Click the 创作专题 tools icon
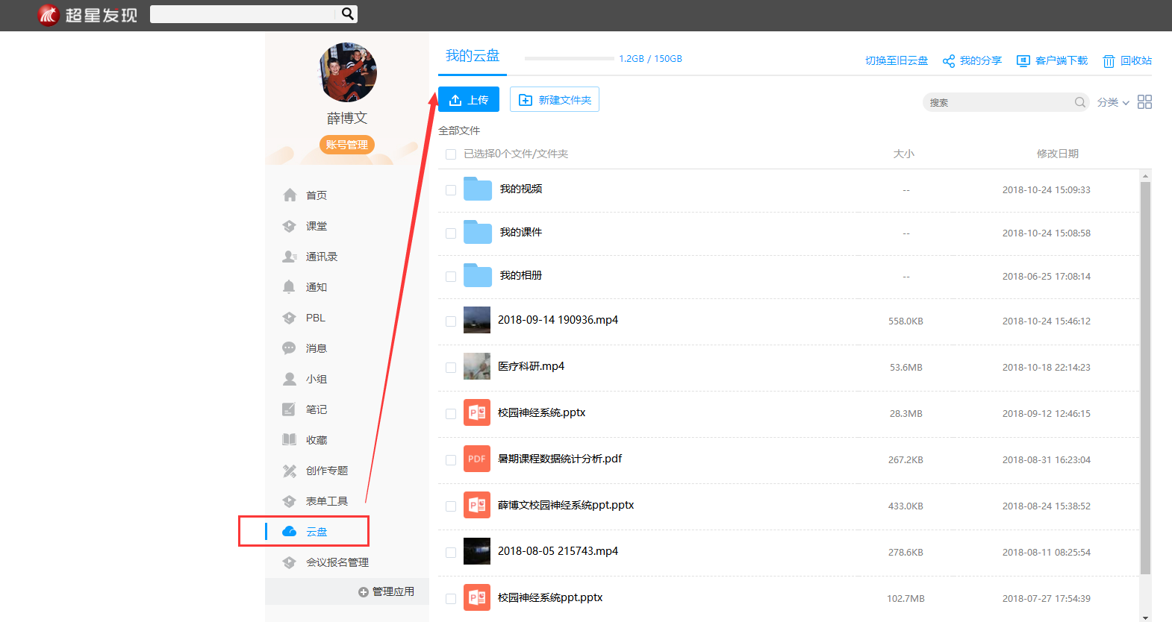Screen dimensions: 1172x622 (x=290, y=471)
